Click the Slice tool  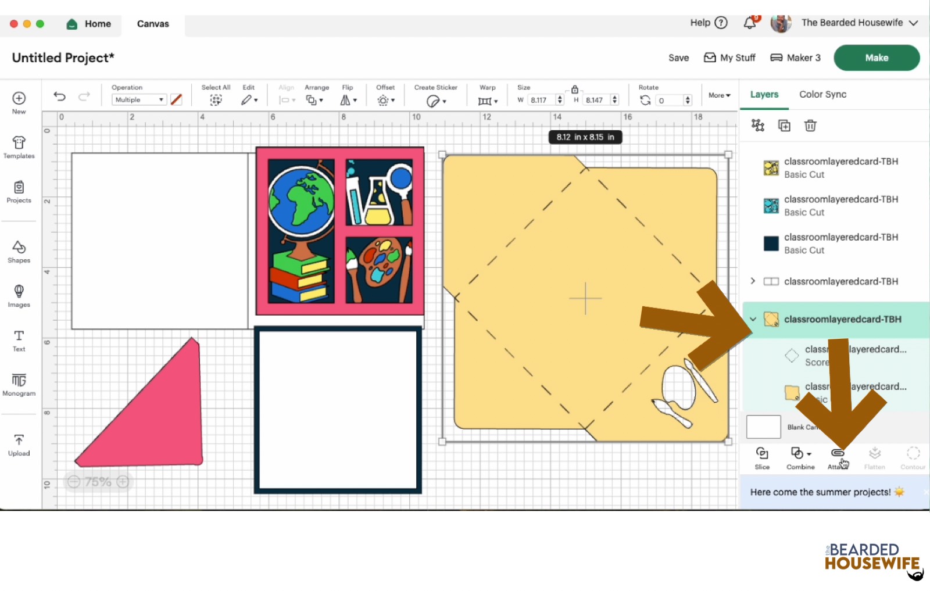coord(762,457)
